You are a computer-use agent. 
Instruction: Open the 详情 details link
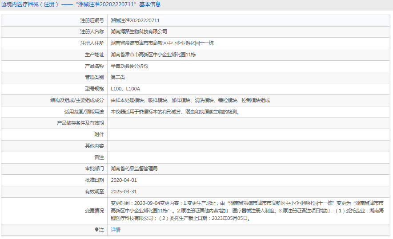click(116, 230)
